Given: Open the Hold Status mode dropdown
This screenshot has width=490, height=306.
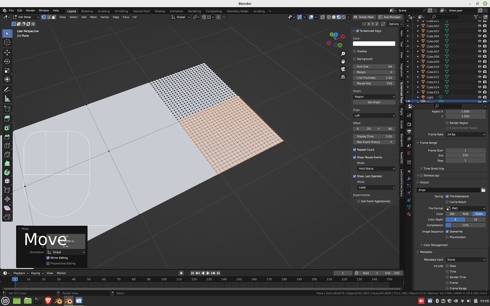Looking at the screenshot, I should click(x=376, y=169).
